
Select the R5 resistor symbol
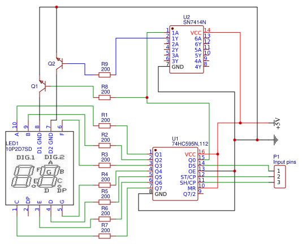tap(105, 202)
